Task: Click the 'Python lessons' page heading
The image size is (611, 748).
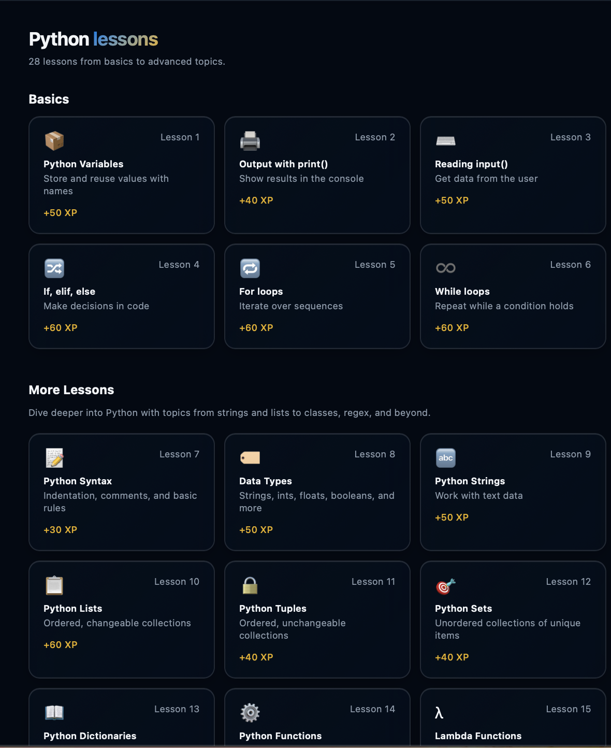Action: click(93, 39)
